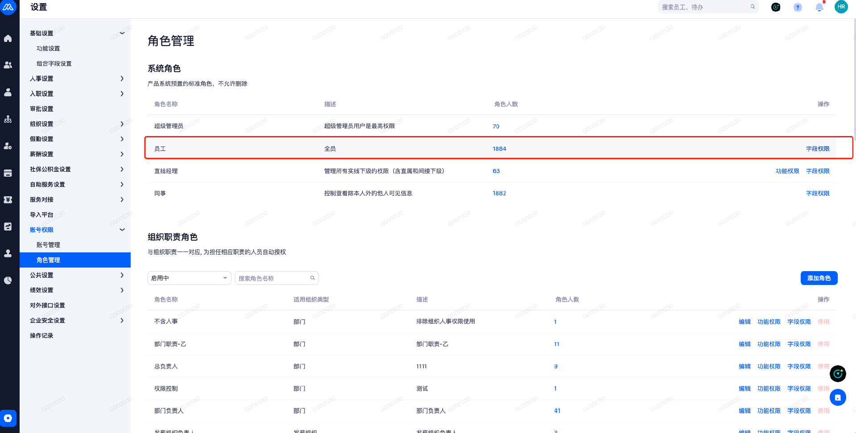Open the help question mark icon

click(798, 7)
